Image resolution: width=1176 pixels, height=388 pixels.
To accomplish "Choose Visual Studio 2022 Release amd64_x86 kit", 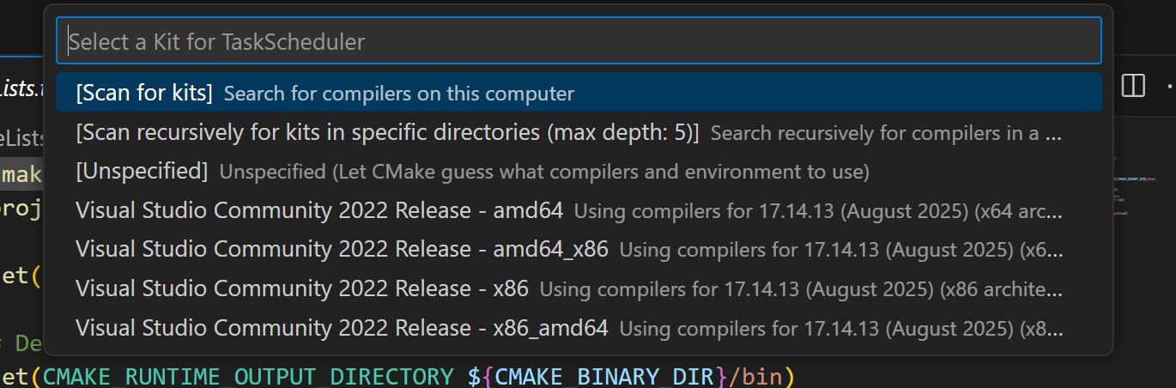I will [341, 250].
